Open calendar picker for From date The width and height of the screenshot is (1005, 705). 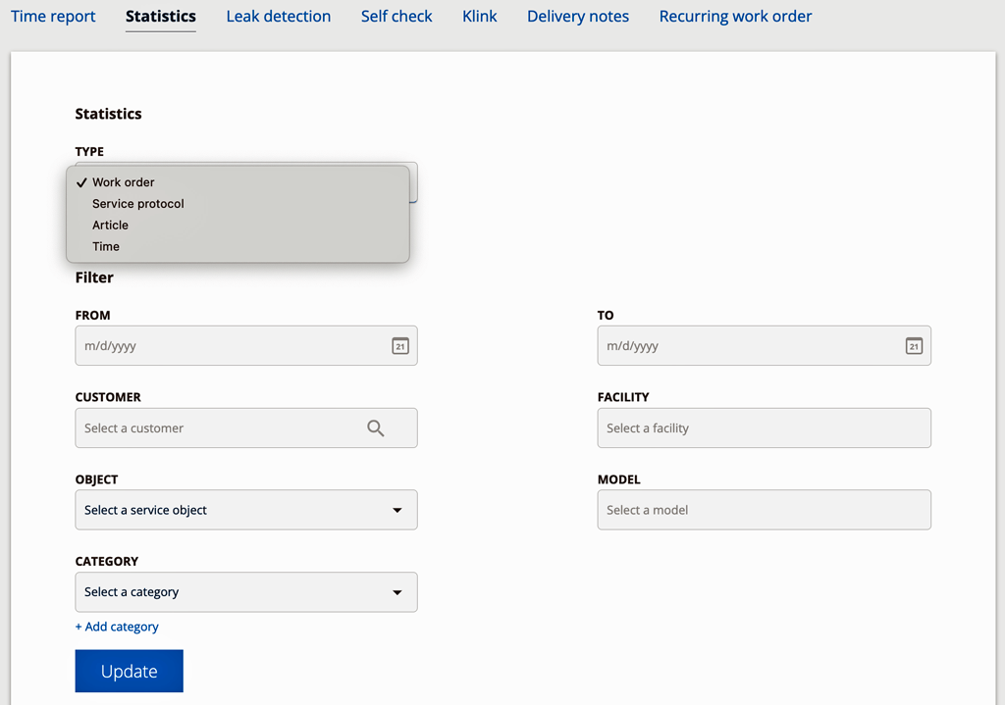point(400,346)
